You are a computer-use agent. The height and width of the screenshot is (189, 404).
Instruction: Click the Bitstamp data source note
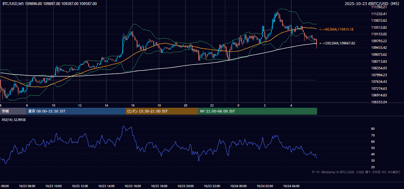point(356,172)
